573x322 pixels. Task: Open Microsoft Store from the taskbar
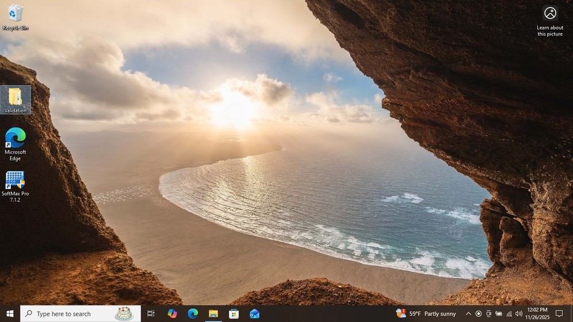(234, 313)
